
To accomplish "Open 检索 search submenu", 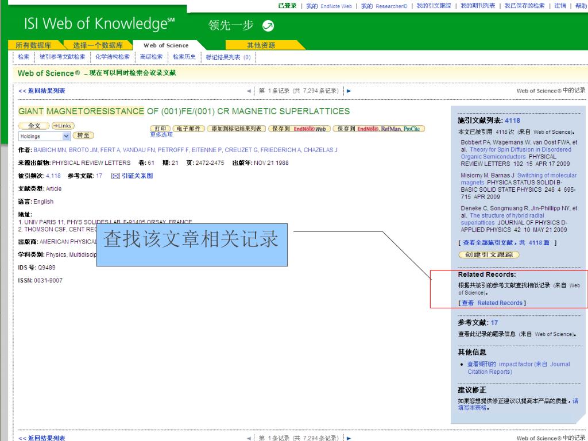I will coord(24,57).
